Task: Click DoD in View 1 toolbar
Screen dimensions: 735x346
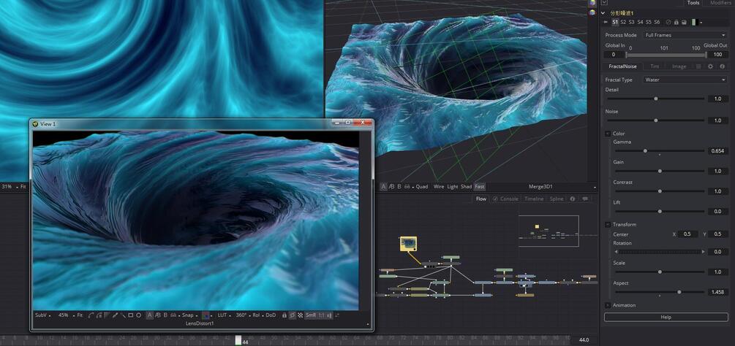Action: click(x=271, y=315)
